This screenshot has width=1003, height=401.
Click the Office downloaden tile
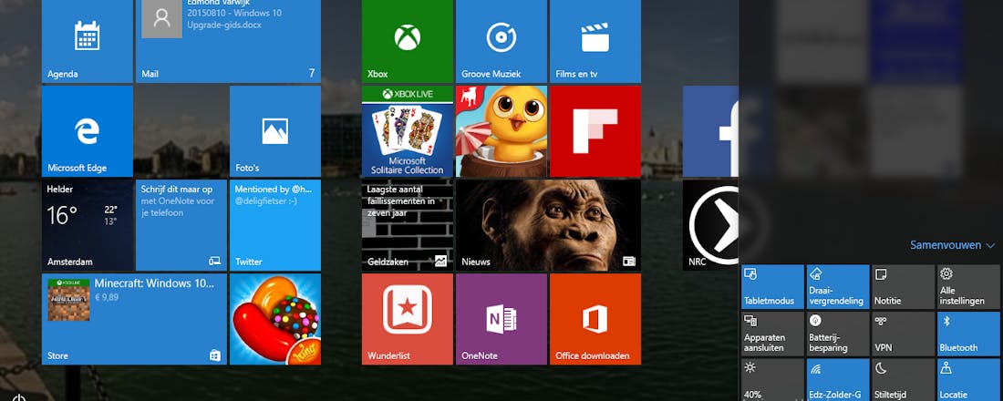(x=595, y=319)
